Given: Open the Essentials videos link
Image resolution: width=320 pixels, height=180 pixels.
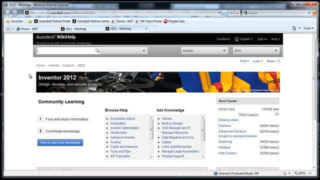Looking at the screenshot, I should [122, 118].
